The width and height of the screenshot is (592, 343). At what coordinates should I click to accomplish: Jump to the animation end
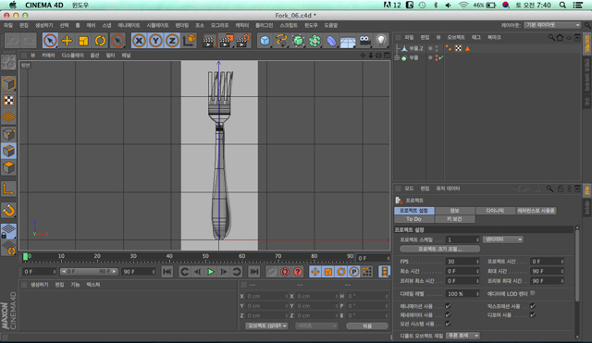[x=254, y=272]
